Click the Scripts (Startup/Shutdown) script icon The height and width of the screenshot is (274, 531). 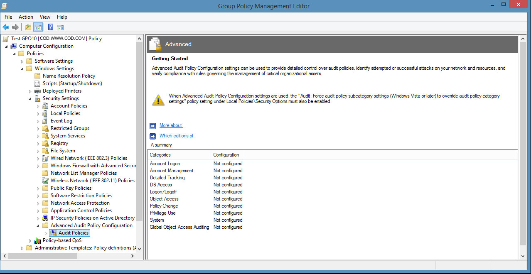coord(37,83)
